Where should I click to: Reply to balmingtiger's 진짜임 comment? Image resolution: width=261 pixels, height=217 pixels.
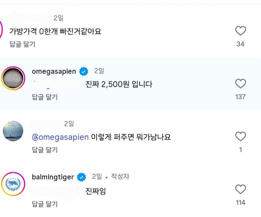[x=45, y=204]
